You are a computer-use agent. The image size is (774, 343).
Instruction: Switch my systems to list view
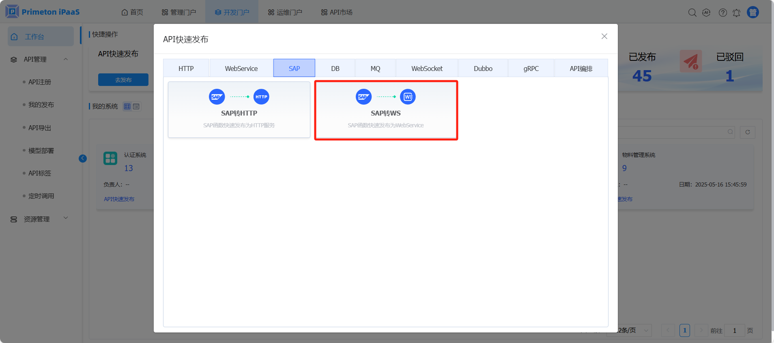pos(136,107)
